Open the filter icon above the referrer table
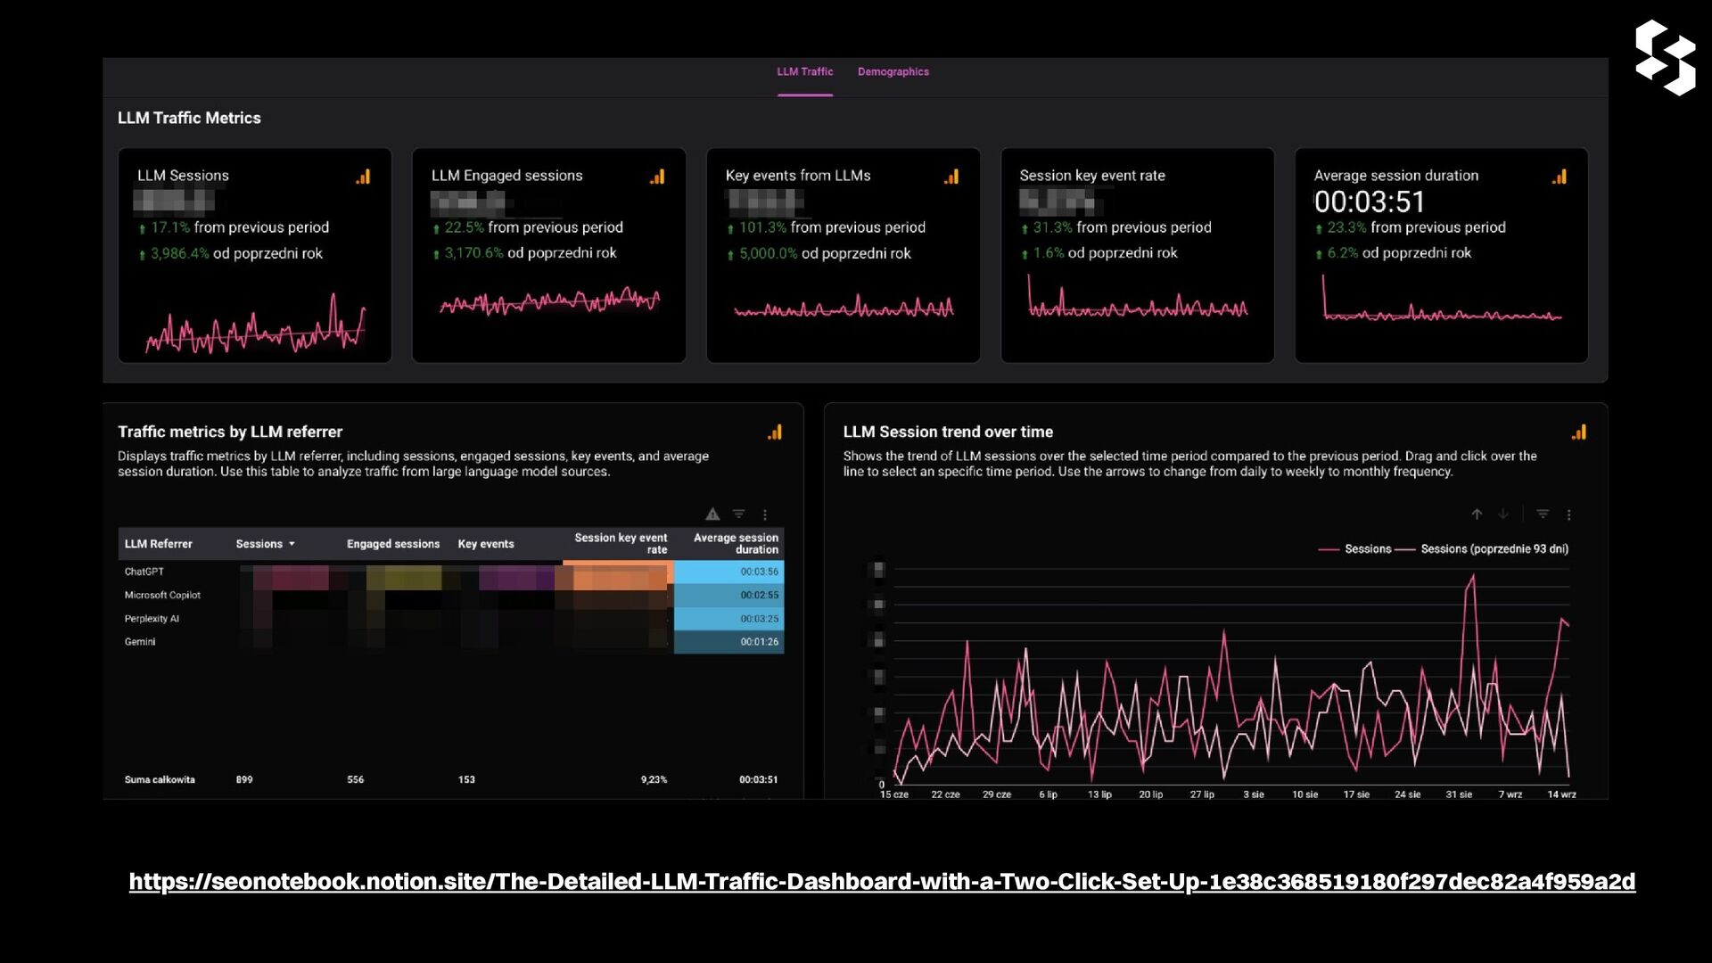The height and width of the screenshot is (963, 1712). [738, 514]
